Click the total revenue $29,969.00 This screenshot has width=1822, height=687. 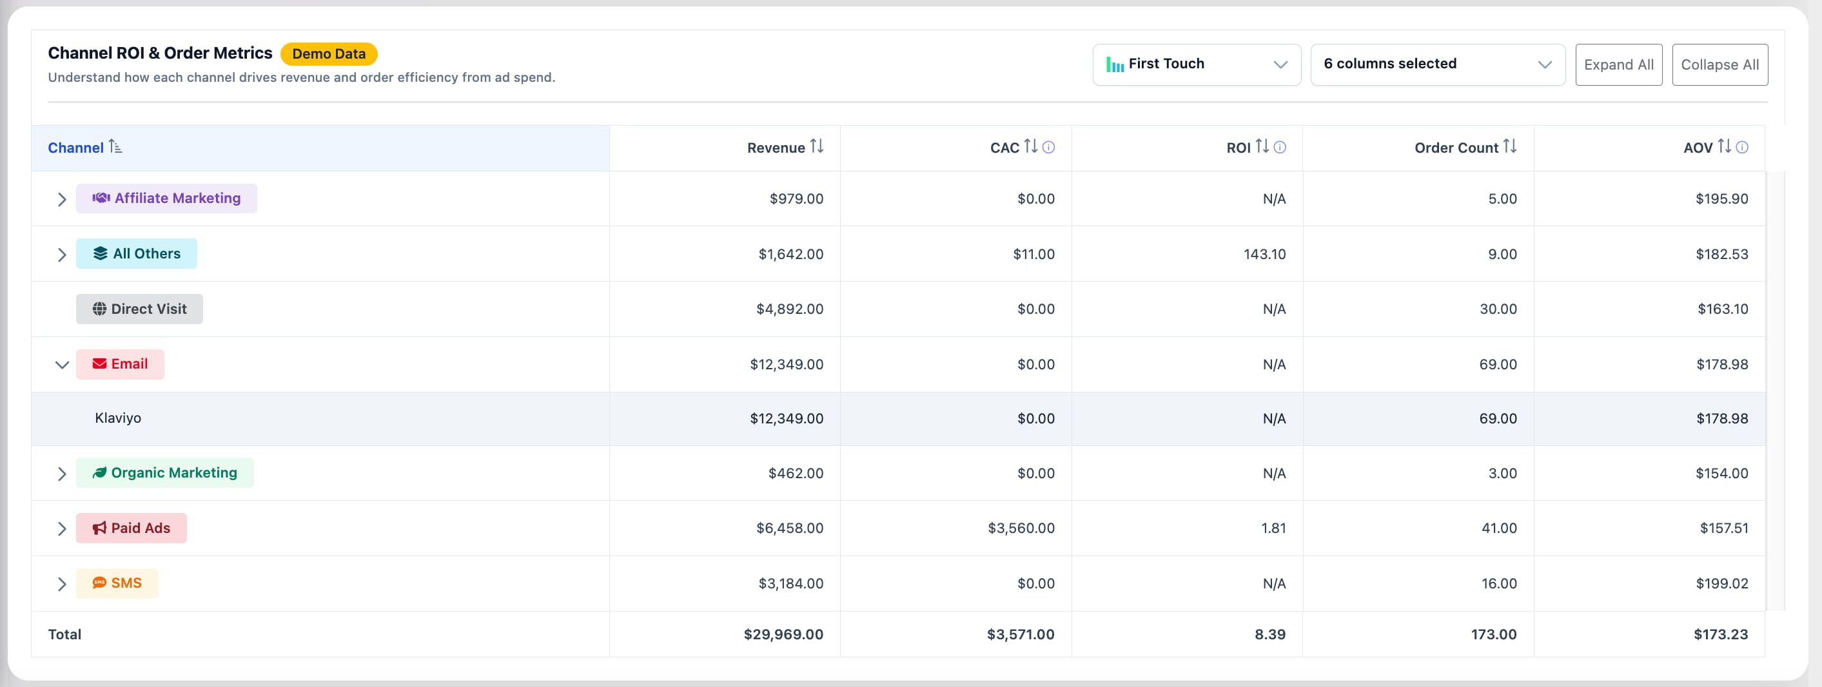(x=783, y=634)
